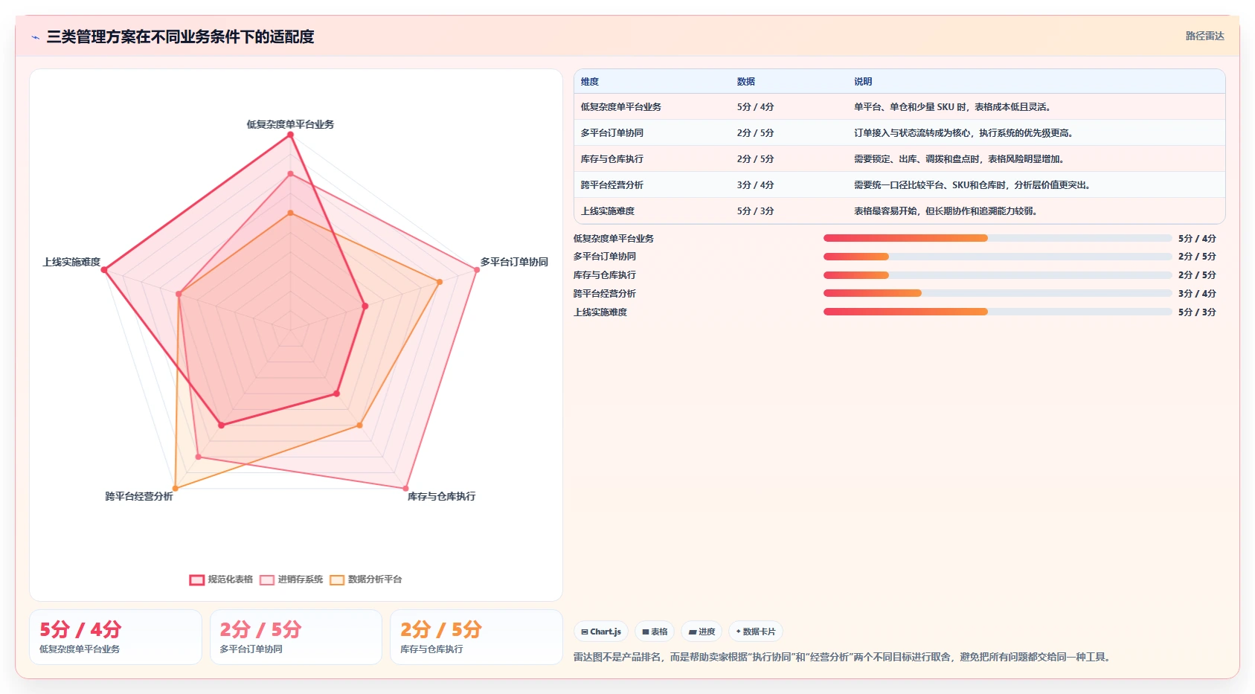Click the radar axis label 跨平台经营分析
The width and height of the screenshot is (1255, 694).
coord(139,496)
